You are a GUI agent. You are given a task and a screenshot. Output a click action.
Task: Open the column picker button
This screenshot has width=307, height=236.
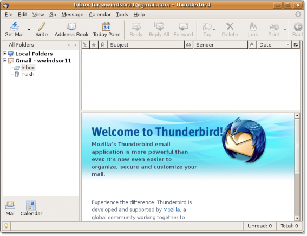[296, 45]
